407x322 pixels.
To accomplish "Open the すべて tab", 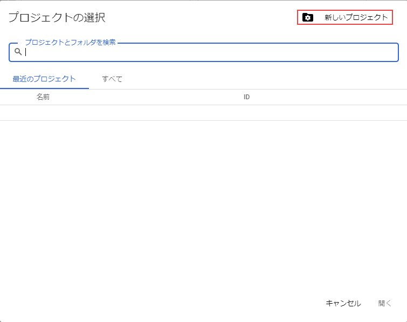I will pos(112,79).
